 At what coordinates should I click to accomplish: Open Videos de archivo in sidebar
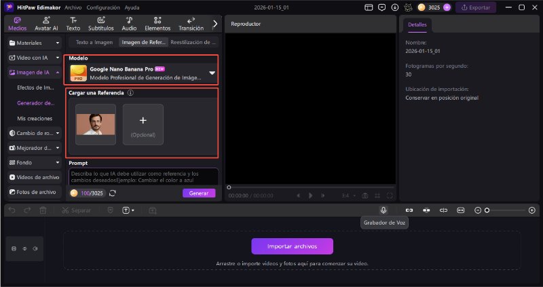(35, 177)
